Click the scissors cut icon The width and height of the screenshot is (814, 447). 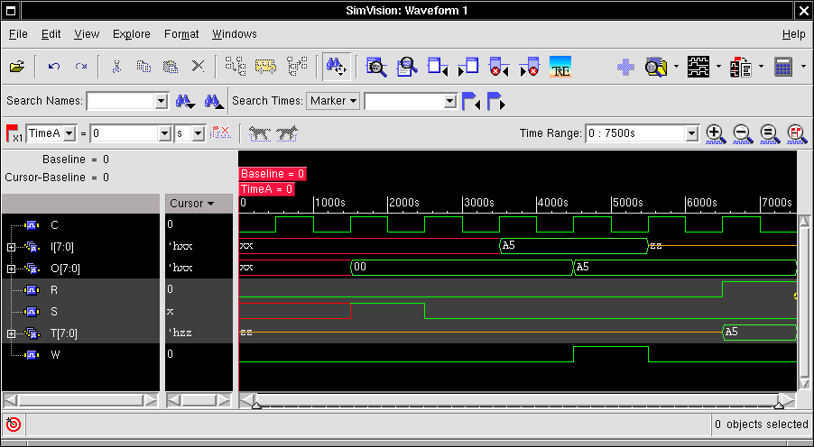[116, 67]
